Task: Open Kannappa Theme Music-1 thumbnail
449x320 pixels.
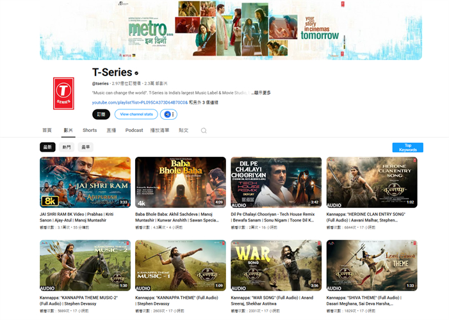Action: pyautogui.click(x=181, y=266)
